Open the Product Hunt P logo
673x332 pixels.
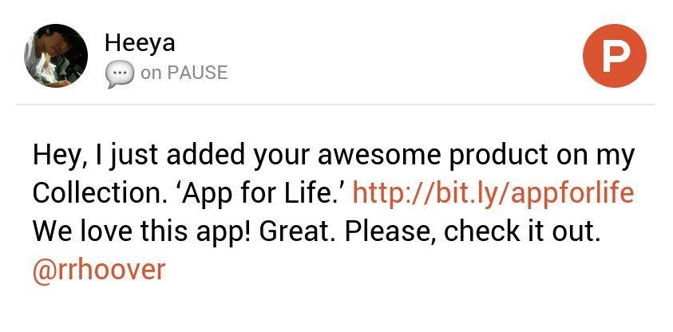614,56
